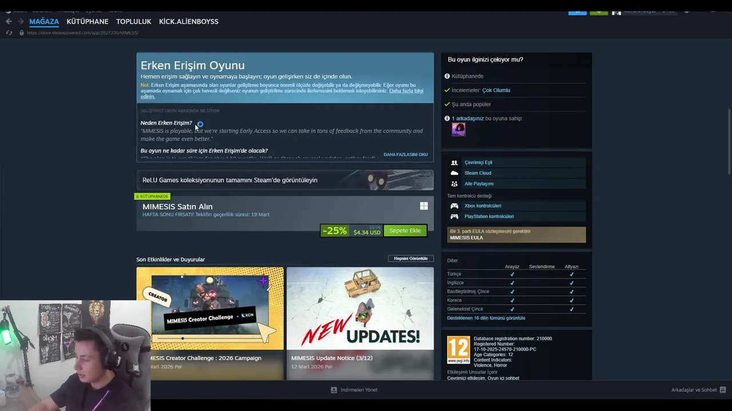Open the Steam Cloud feature link

pos(478,173)
